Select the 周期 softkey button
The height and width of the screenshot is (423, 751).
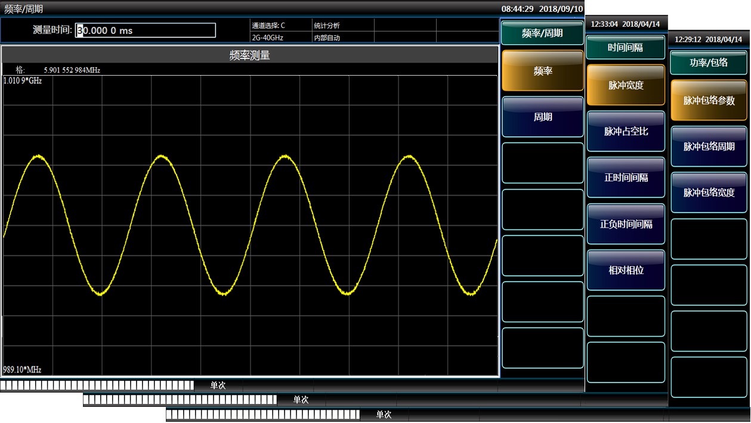(x=543, y=117)
